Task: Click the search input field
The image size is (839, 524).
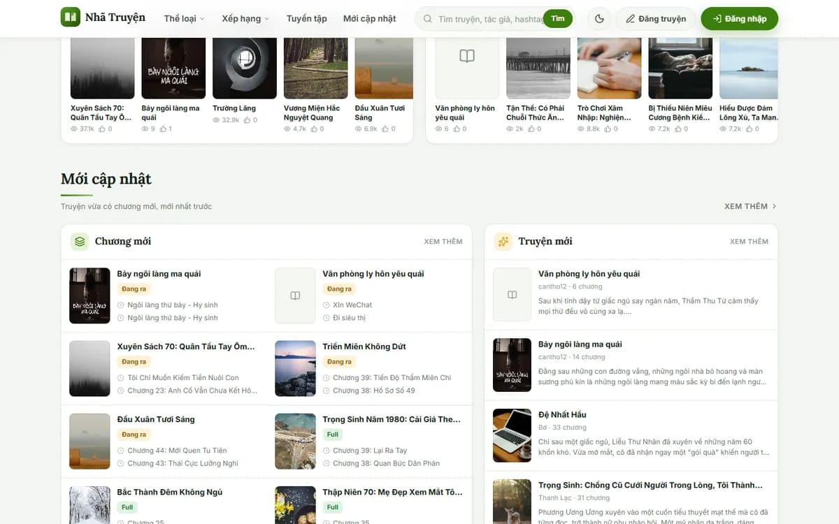Action: click(489, 19)
